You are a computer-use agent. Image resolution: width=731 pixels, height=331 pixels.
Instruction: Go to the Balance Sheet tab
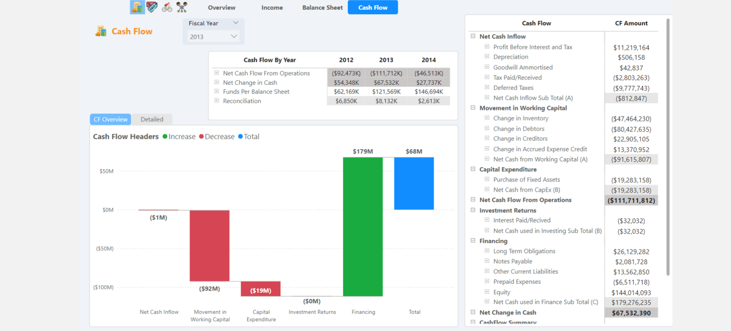pos(322,7)
